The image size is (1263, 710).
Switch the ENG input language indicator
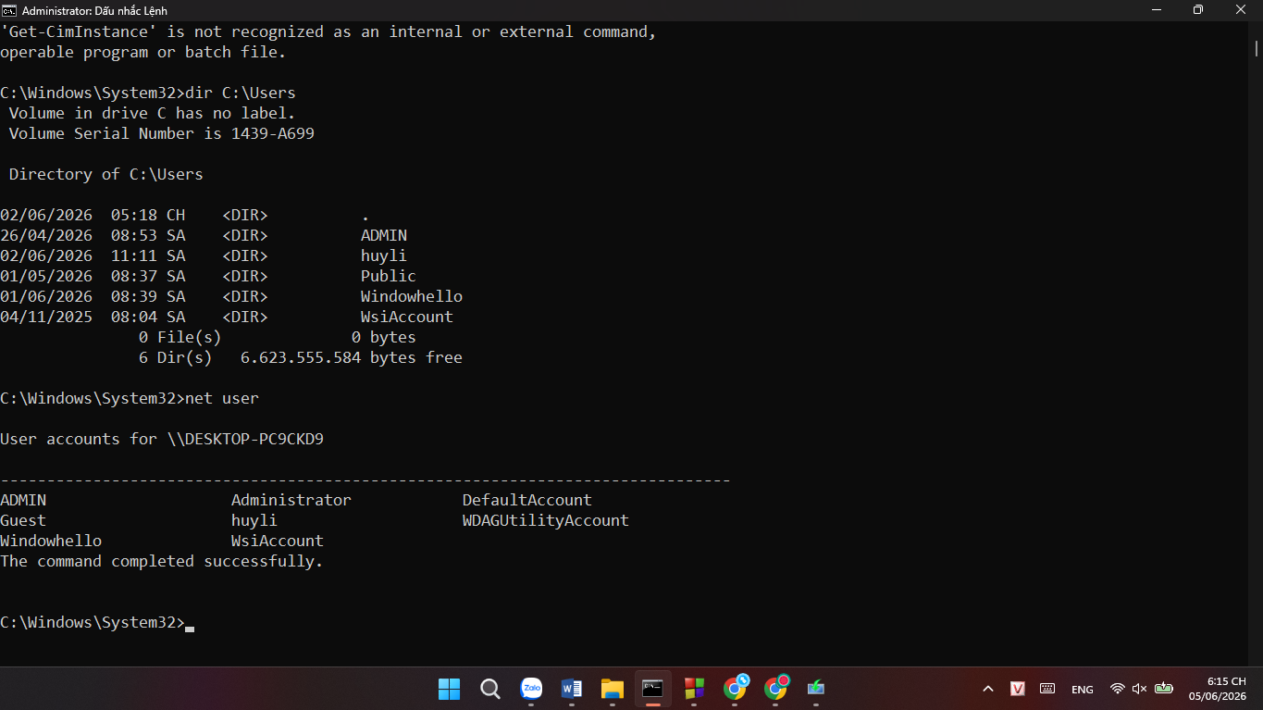pyautogui.click(x=1083, y=690)
